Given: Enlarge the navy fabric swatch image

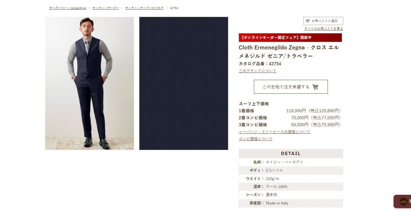Looking at the screenshot, I should pos(183,83).
